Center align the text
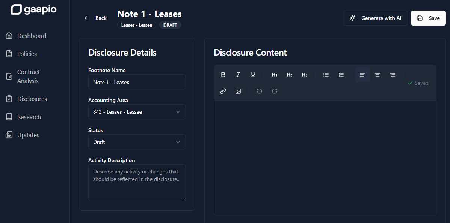Image resolution: width=450 pixels, height=223 pixels. (378, 75)
